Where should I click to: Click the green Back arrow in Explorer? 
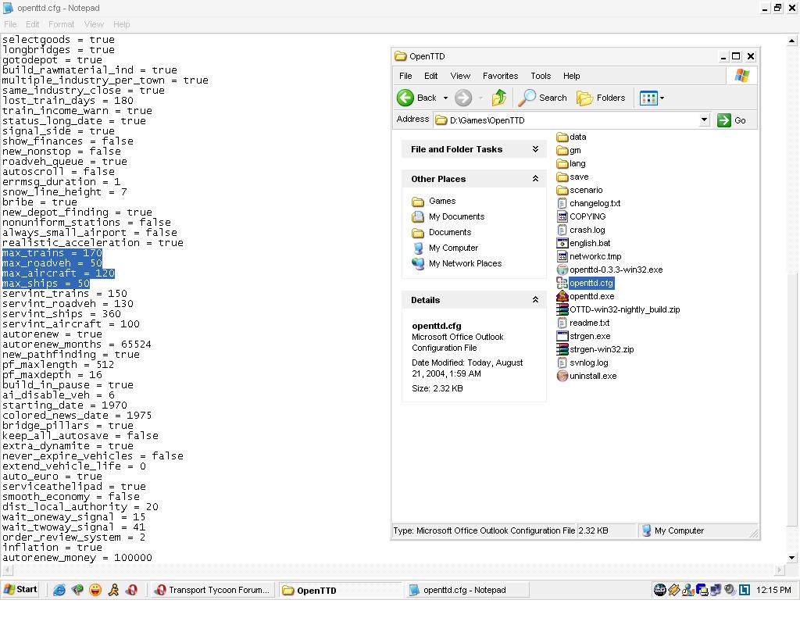(x=405, y=98)
